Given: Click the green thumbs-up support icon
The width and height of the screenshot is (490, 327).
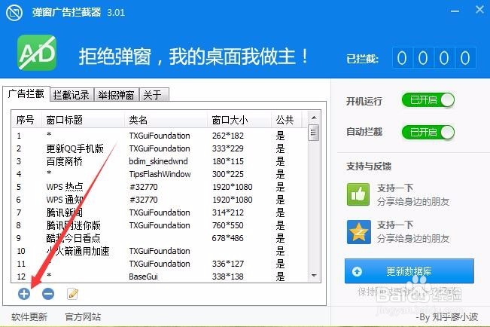Looking at the screenshot, I should 358,194.
